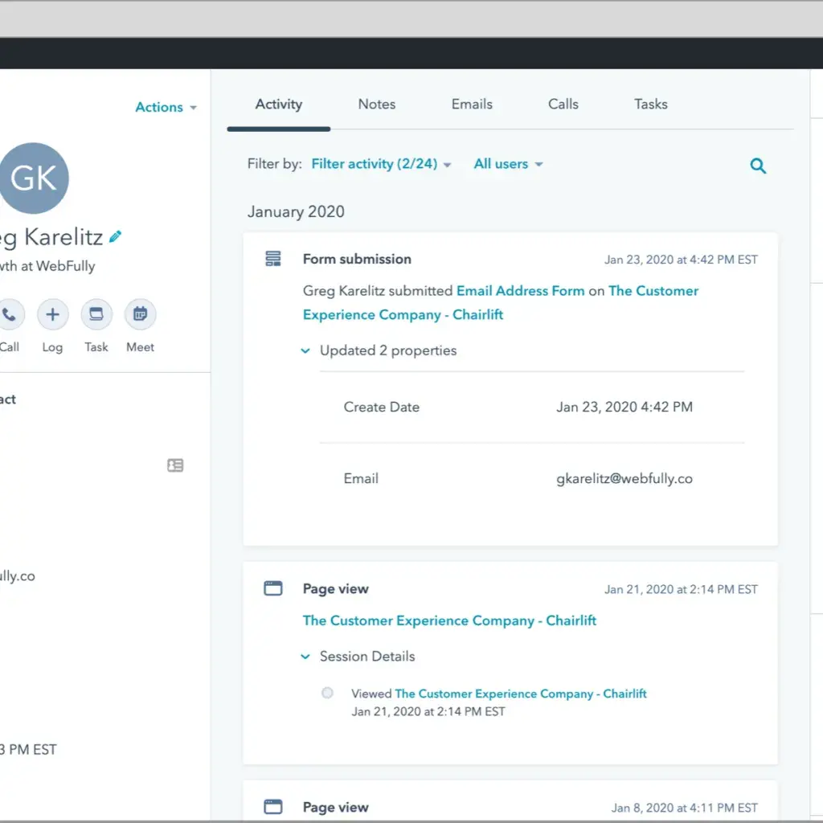
Task: Collapse the Updated 2 properties section
Action: pos(305,350)
